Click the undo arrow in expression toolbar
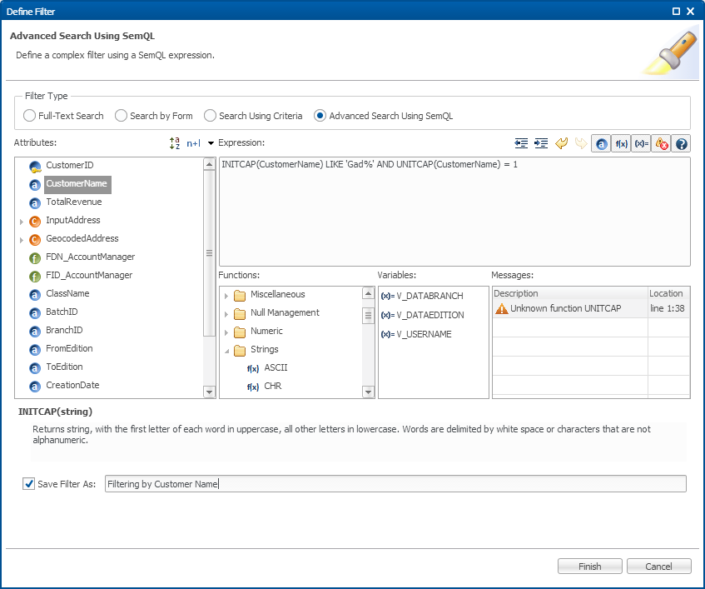The image size is (705, 589). (x=561, y=143)
